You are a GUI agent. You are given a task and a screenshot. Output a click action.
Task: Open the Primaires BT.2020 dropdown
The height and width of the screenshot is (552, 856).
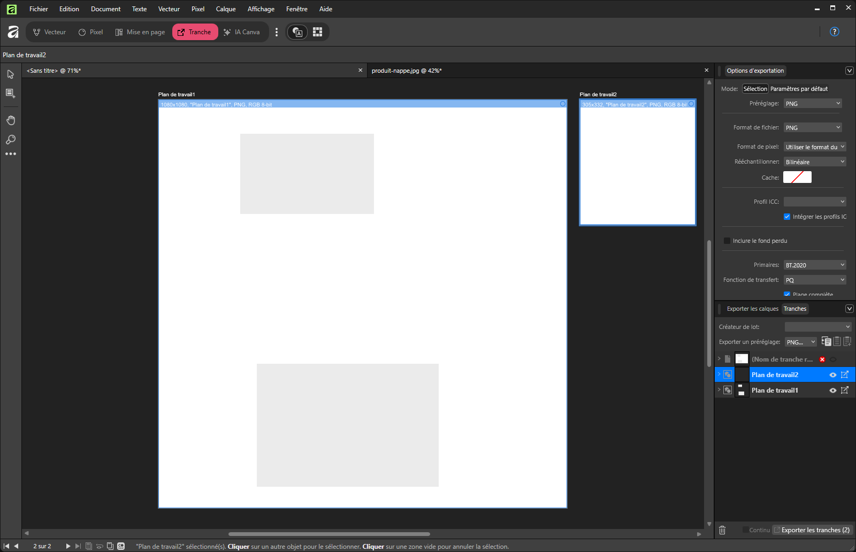point(815,265)
